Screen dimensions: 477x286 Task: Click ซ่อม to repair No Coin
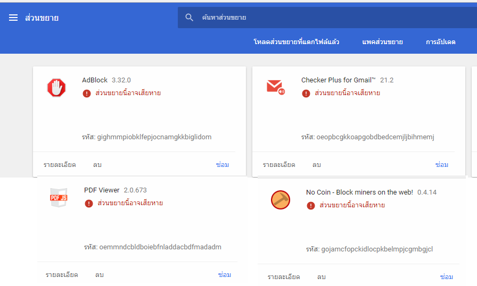(x=447, y=277)
